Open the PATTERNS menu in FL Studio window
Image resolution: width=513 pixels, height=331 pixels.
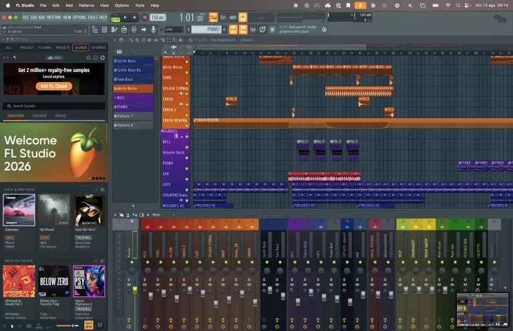click(53, 17)
